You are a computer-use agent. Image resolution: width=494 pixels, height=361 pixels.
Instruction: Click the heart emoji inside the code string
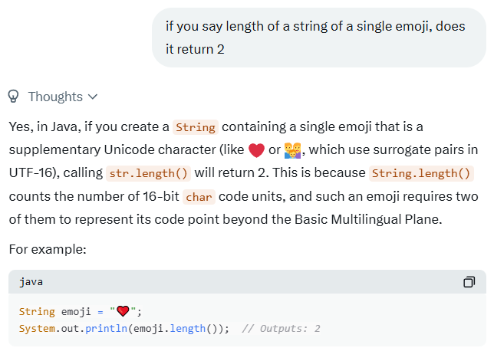coord(123,311)
